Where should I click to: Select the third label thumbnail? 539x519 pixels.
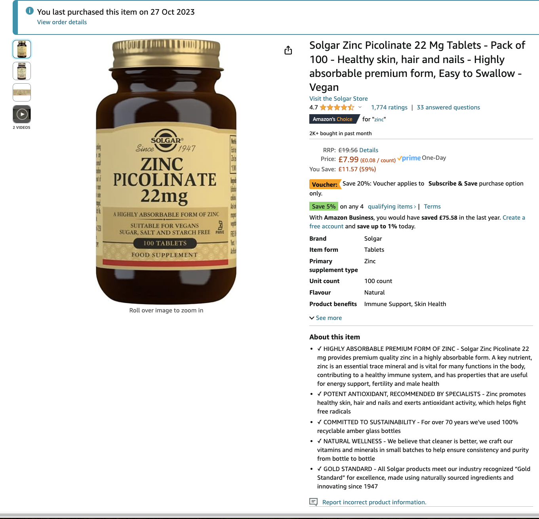coord(22,92)
